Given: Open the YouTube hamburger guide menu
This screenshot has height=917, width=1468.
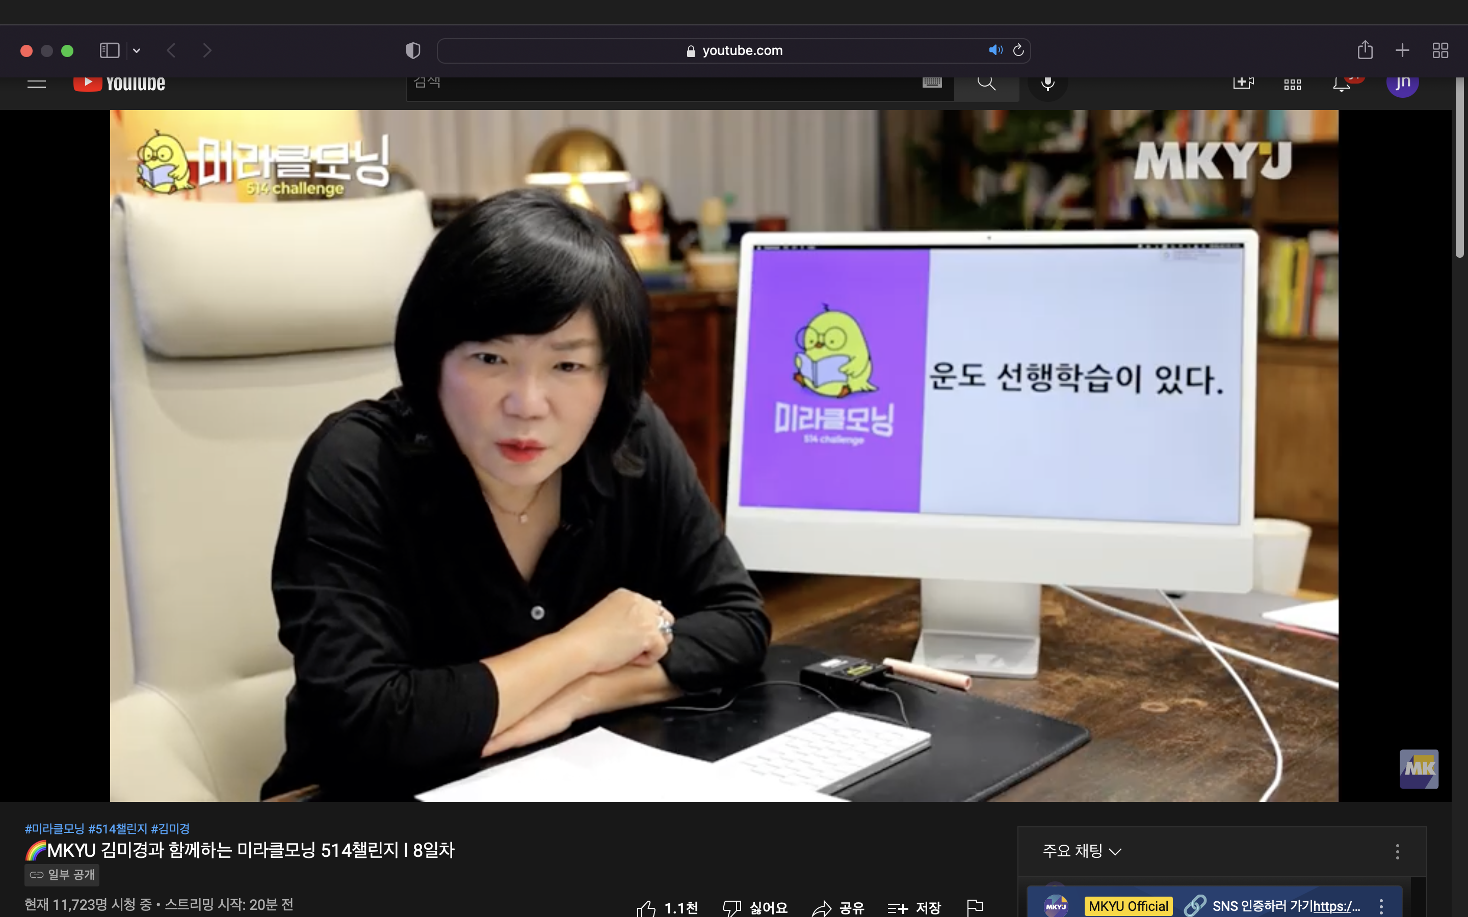Looking at the screenshot, I should (37, 84).
